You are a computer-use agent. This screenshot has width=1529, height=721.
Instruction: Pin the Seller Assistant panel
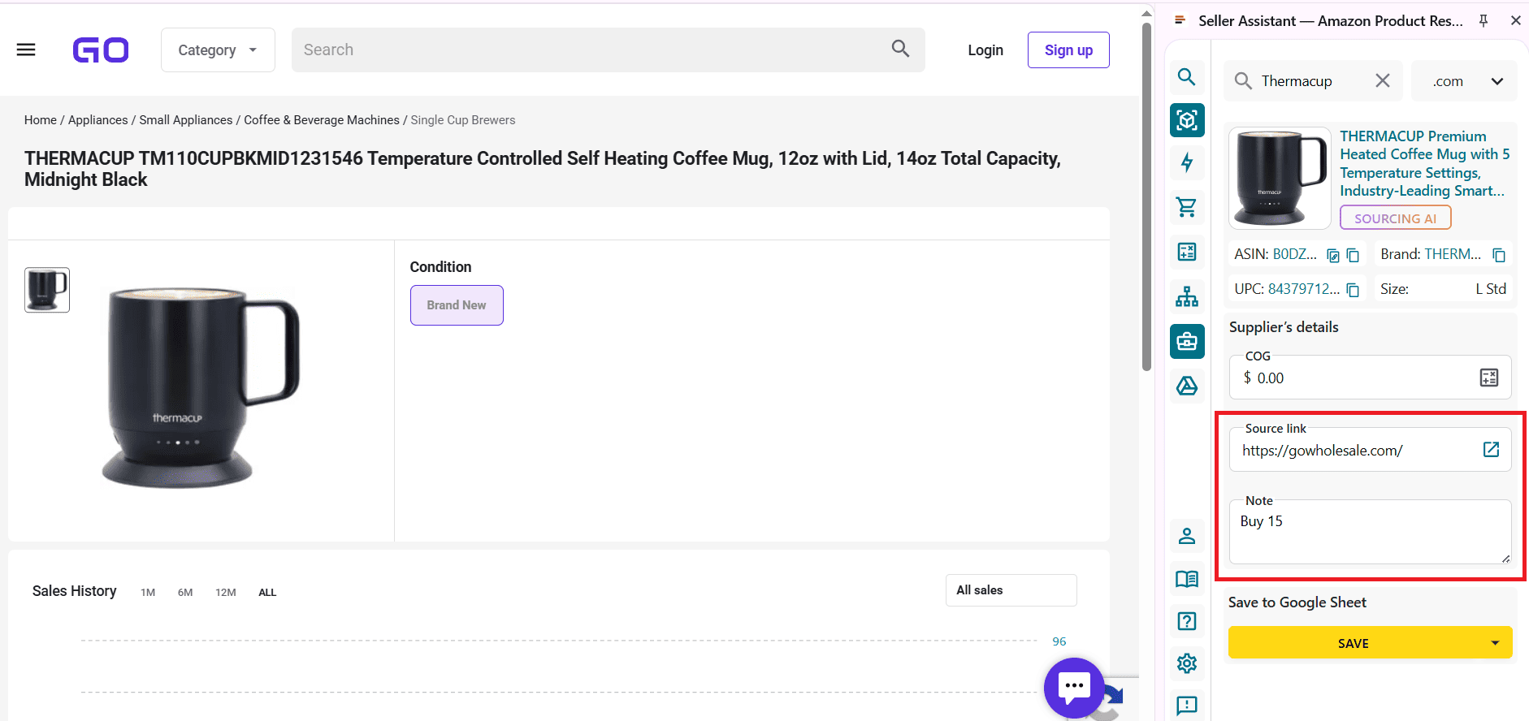[1484, 20]
